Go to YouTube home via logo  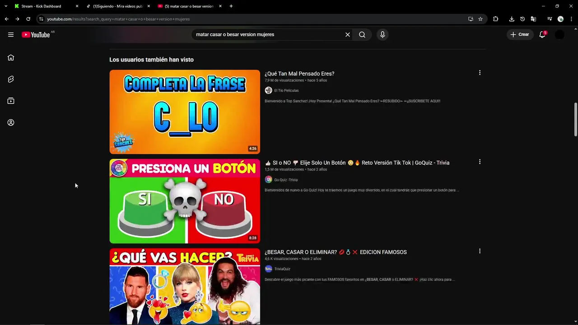point(36,35)
